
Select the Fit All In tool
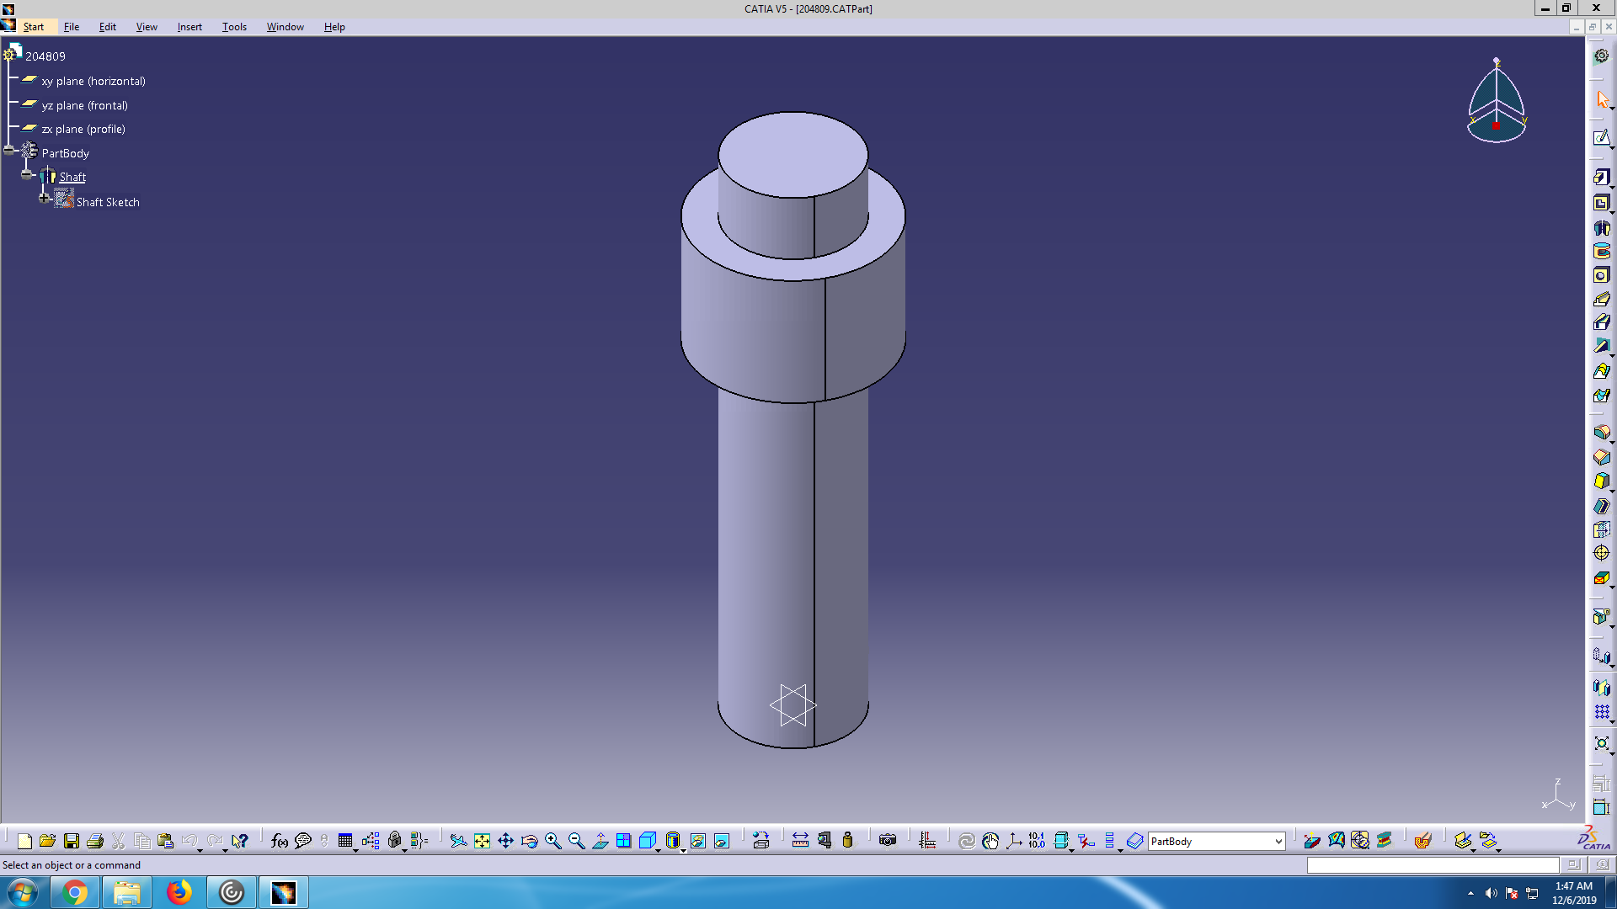coord(482,841)
